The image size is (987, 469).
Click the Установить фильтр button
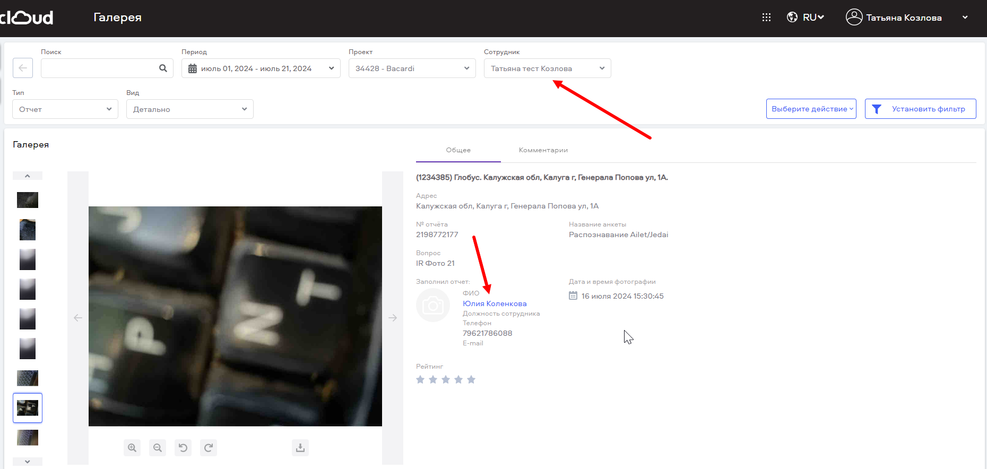[x=920, y=109]
